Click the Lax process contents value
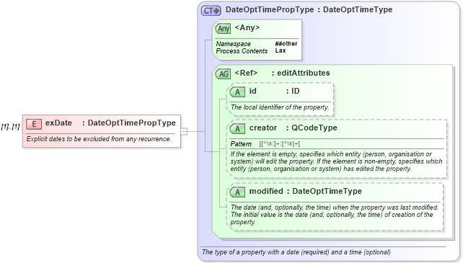Viewport: 463px width, 263px height. coord(281,50)
